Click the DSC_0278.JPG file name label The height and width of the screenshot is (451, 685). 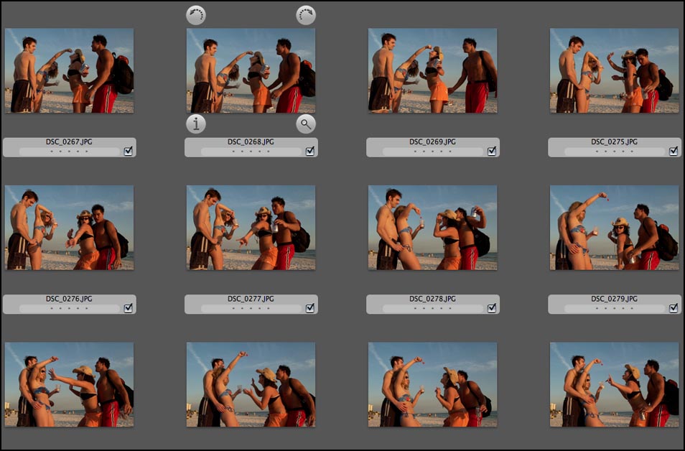[x=432, y=299]
